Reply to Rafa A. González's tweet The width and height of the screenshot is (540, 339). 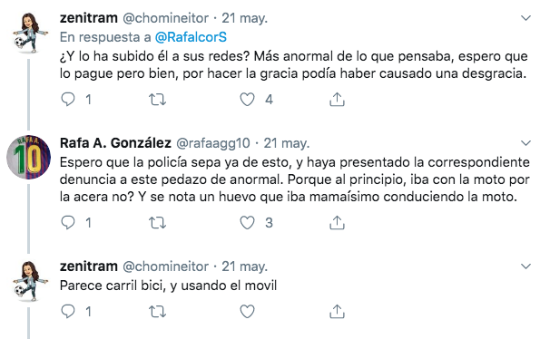pos(68,222)
